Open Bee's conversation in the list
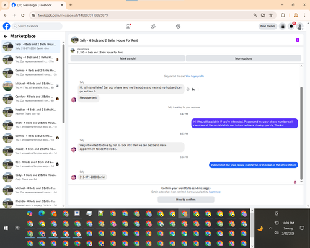 31,164
